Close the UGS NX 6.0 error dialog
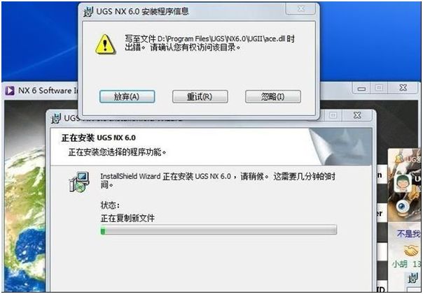This screenshot has width=423, height=294. tap(300, 9)
